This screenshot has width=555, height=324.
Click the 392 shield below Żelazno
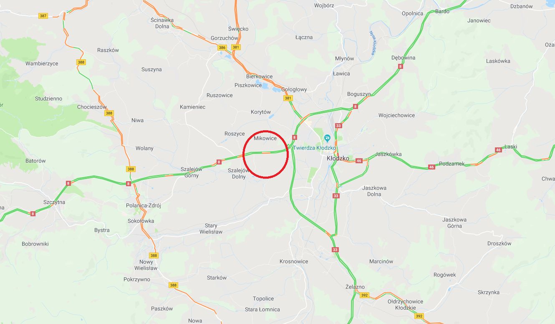pyautogui.click(x=364, y=295)
